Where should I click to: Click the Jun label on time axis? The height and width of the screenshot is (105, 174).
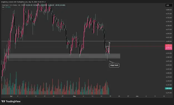137,96
